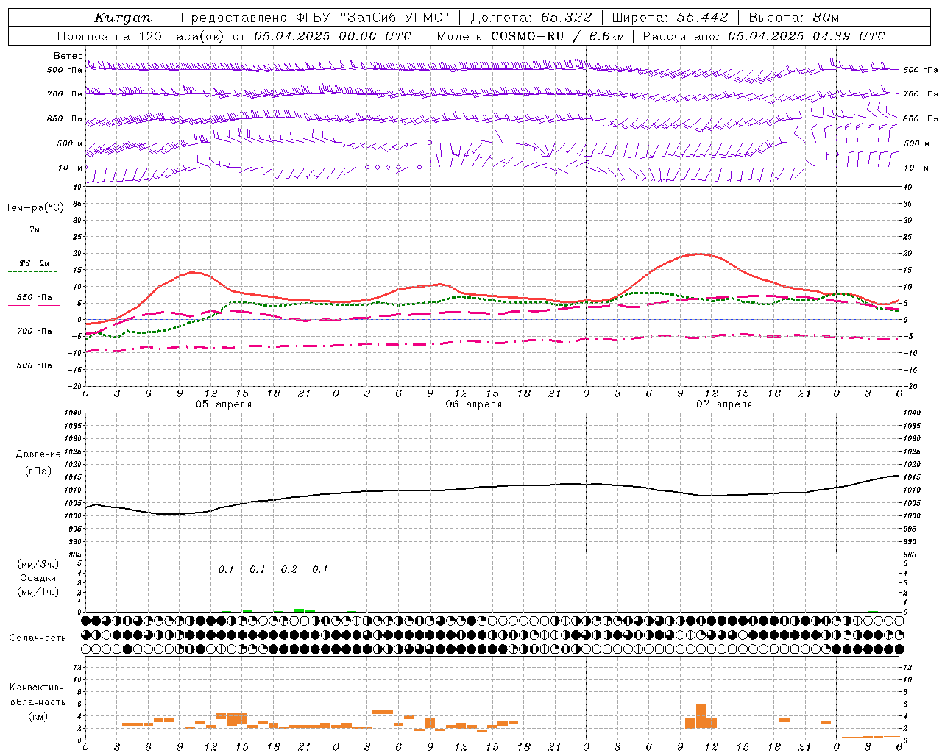Click the forecast start 05.04.2025 00:00 UTC
Viewport: 942px width, 753px height.
(333, 36)
